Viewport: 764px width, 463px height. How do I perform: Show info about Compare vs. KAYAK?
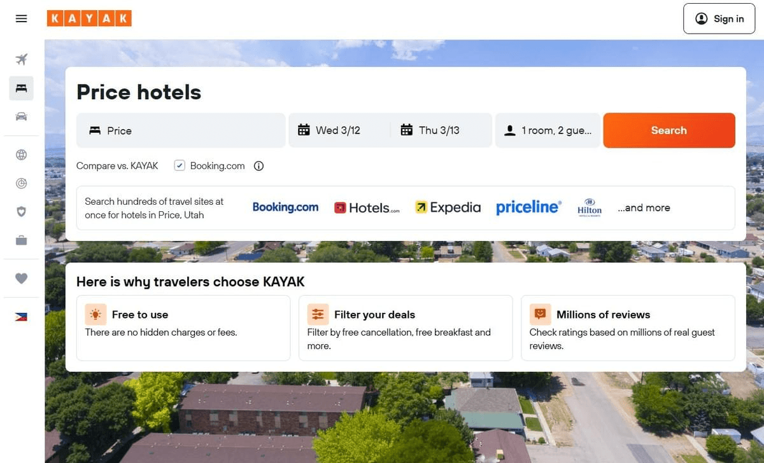[x=258, y=166]
